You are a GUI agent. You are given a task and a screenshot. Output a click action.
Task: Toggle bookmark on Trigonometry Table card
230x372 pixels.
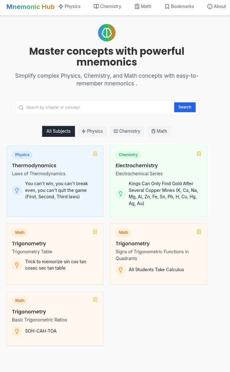(95, 232)
